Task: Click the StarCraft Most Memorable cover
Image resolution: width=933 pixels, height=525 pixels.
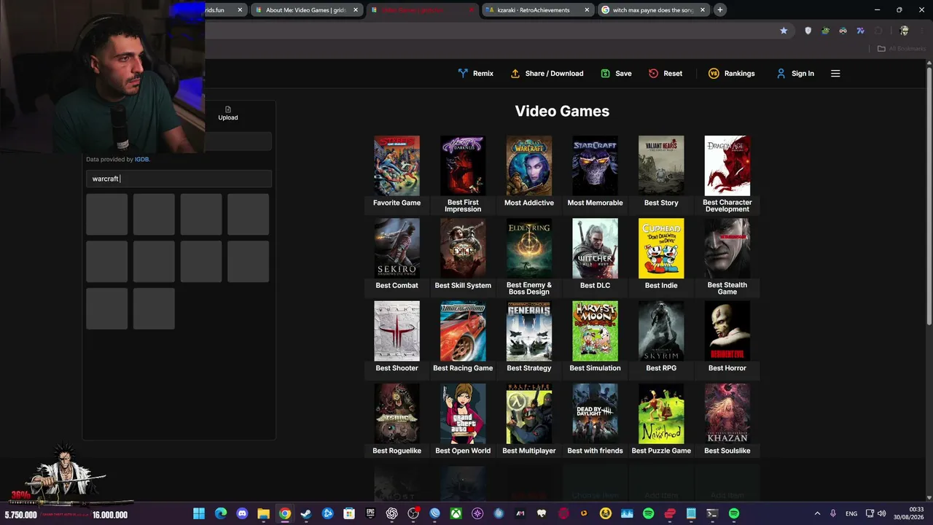Action: (595, 166)
